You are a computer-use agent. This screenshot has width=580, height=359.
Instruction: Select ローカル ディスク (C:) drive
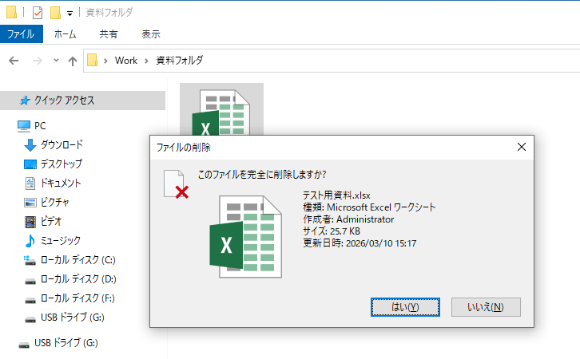[x=78, y=259]
